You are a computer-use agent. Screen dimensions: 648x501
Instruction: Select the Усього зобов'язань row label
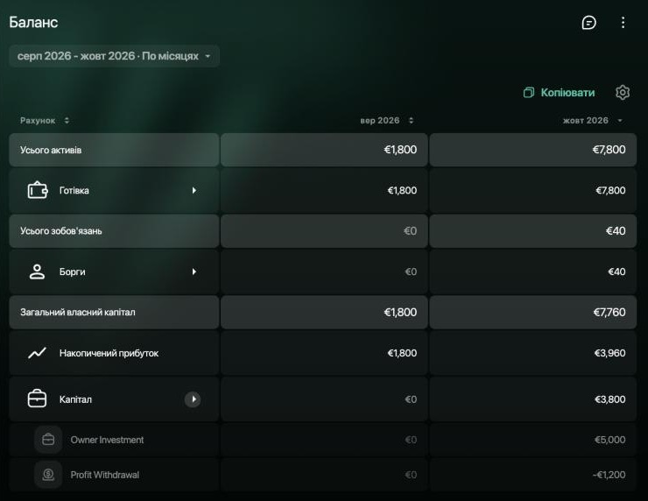(61, 231)
